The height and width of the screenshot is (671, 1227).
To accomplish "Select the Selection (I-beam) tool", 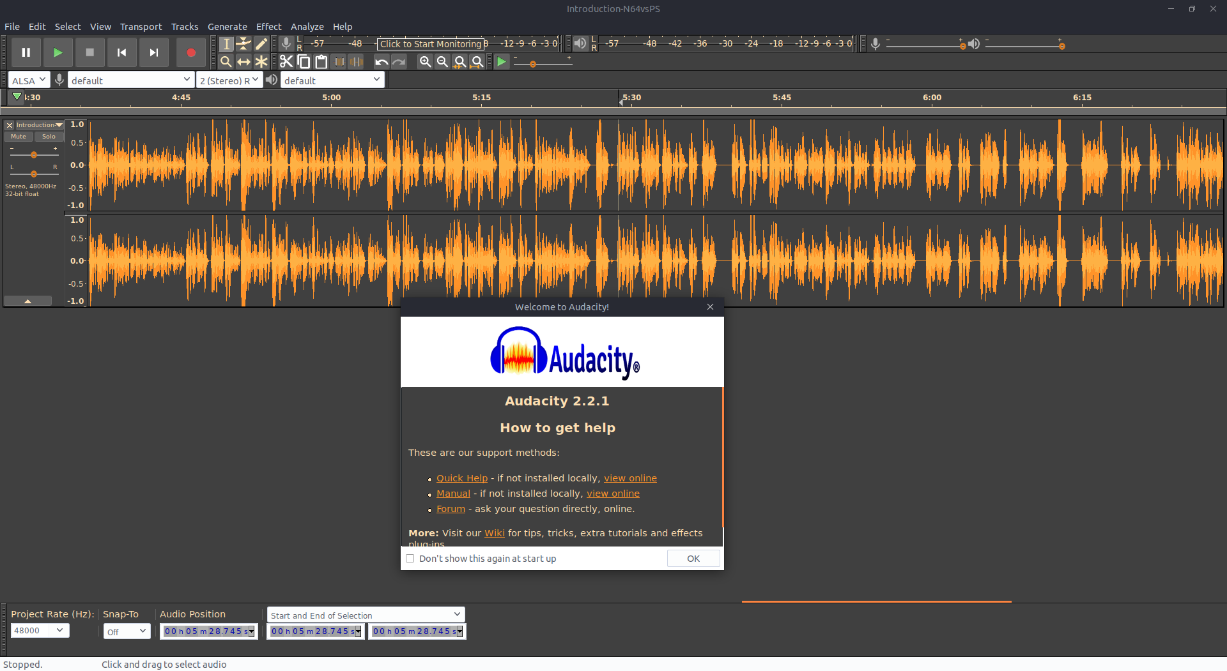I will tap(226, 44).
